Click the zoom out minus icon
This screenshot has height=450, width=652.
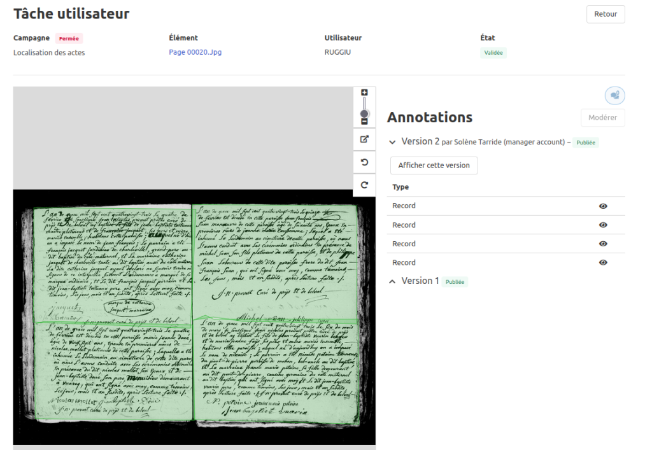[364, 121]
